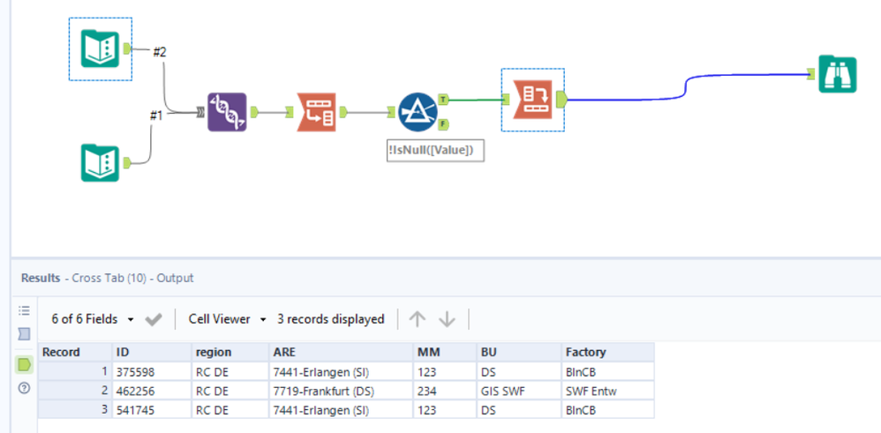Click the Factory column header

[608, 352]
